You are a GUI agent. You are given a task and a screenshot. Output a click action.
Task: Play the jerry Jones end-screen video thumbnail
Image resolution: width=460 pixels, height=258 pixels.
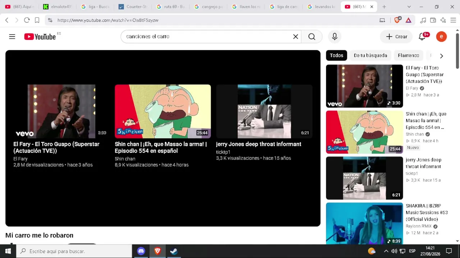[x=264, y=111]
